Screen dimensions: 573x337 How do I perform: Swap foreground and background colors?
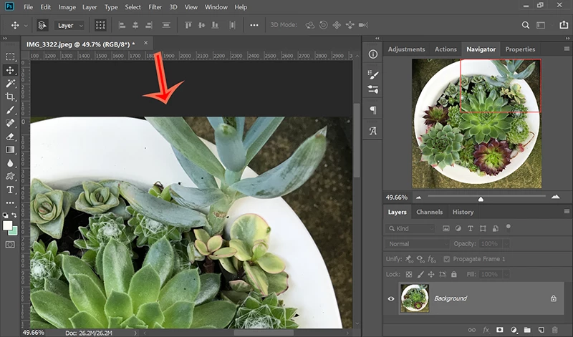14,215
